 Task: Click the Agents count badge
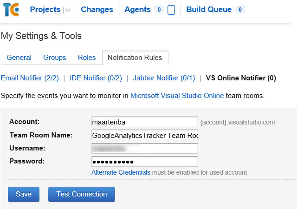(x=159, y=10)
